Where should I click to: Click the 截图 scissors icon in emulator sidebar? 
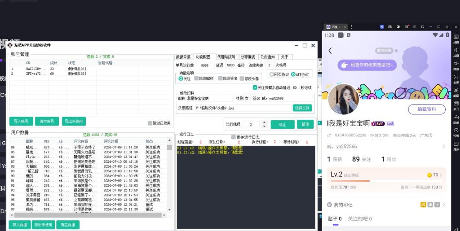pyautogui.click(x=456, y=90)
